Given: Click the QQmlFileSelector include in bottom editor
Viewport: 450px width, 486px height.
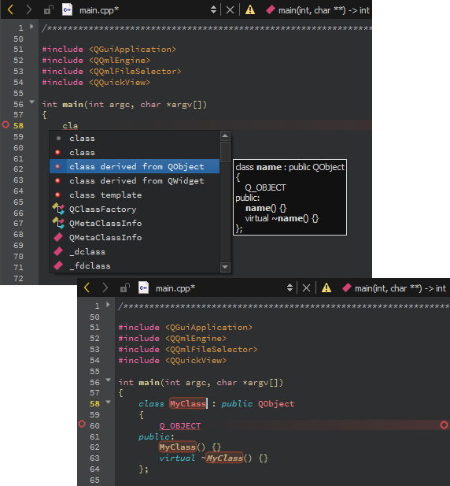Looking at the screenshot, I should click(211, 350).
